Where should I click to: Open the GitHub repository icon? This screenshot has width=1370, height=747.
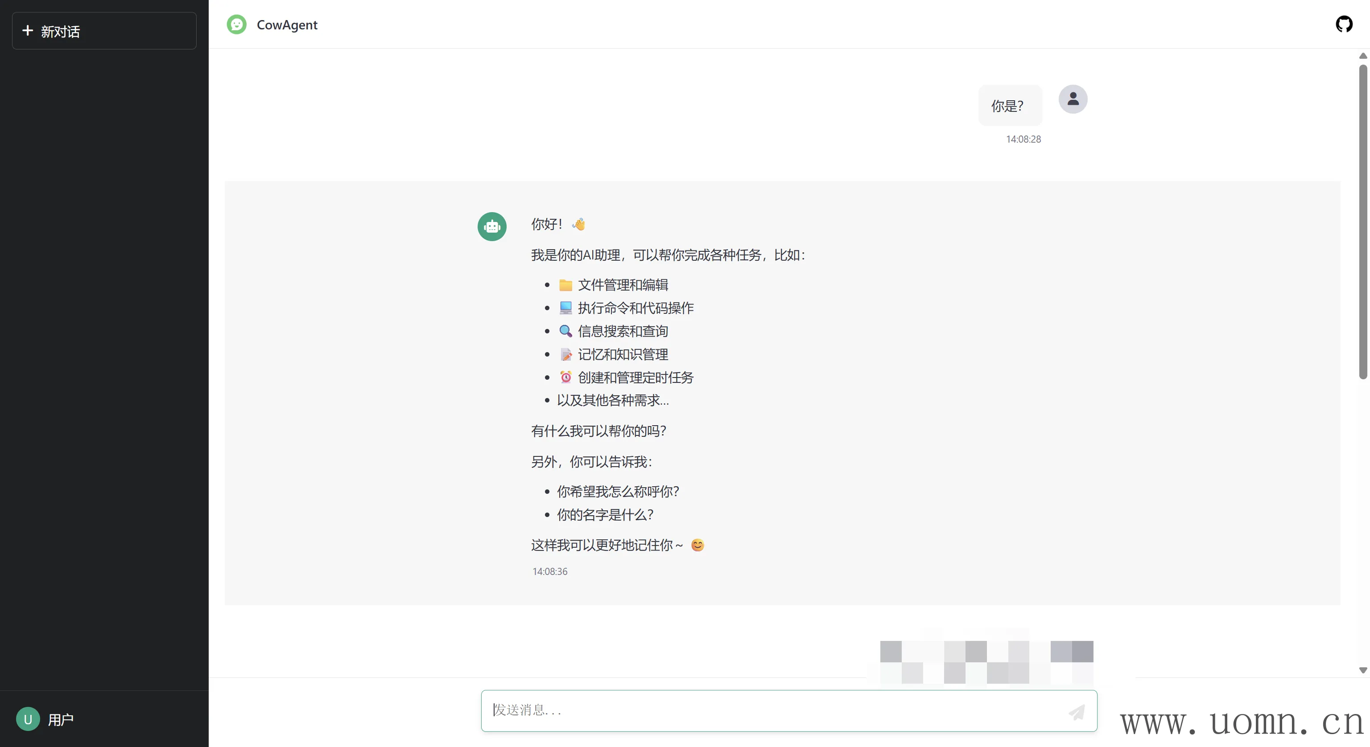pyautogui.click(x=1344, y=24)
